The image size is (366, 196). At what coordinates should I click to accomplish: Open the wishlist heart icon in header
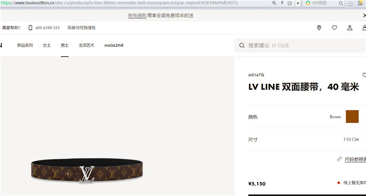(334, 28)
